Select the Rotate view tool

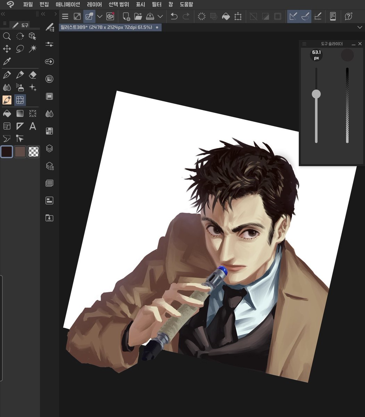(20, 36)
